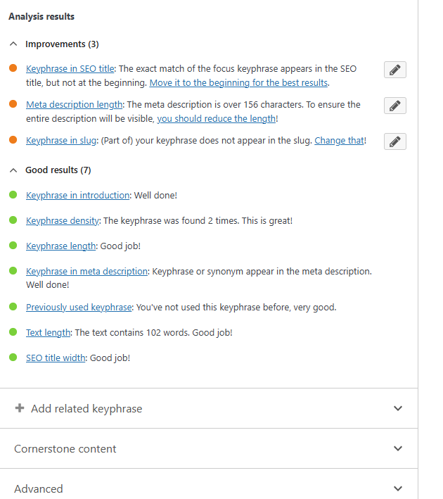
Task: Open the Meta description length link
Action: coord(75,105)
